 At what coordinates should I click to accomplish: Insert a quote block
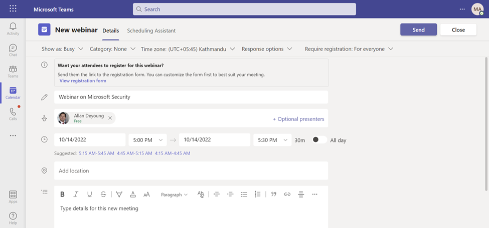tap(273, 194)
